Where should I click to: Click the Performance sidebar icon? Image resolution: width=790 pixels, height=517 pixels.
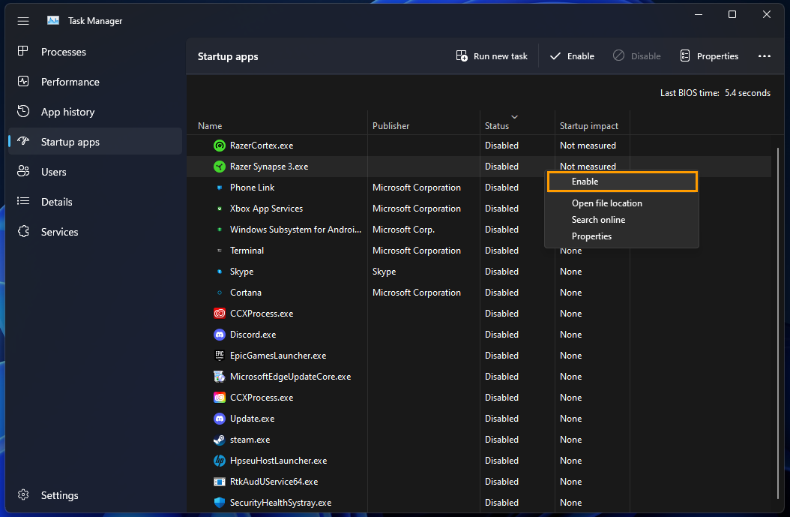click(x=23, y=81)
